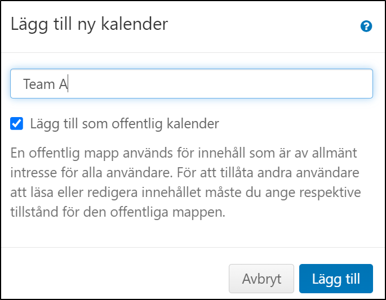Focus the calendar name input field
The height and width of the screenshot is (300, 386).
click(192, 84)
